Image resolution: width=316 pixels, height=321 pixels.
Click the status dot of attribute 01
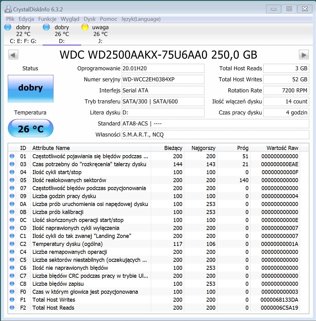click(12, 156)
